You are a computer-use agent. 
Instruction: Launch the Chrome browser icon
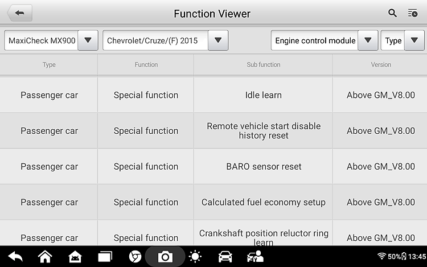(135, 257)
